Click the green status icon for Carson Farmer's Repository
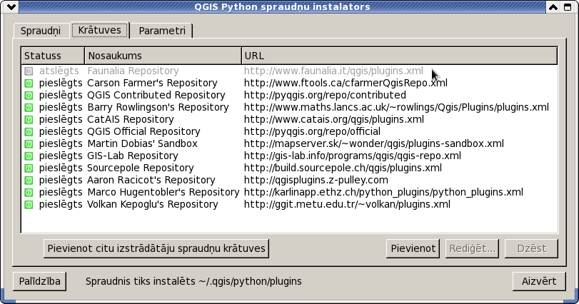Image resolution: width=579 pixels, height=304 pixels. tap(29, 83)
